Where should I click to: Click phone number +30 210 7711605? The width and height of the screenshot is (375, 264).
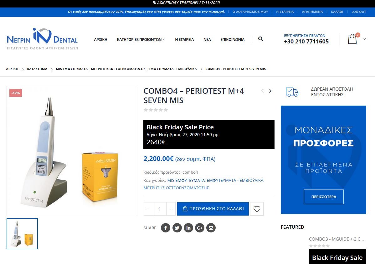pos(306,42)
